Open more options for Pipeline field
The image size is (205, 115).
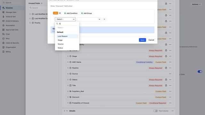[x=170, y=68]
